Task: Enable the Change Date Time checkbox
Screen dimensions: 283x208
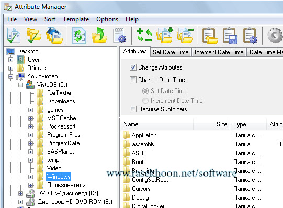Action: [x=133, y=79]
